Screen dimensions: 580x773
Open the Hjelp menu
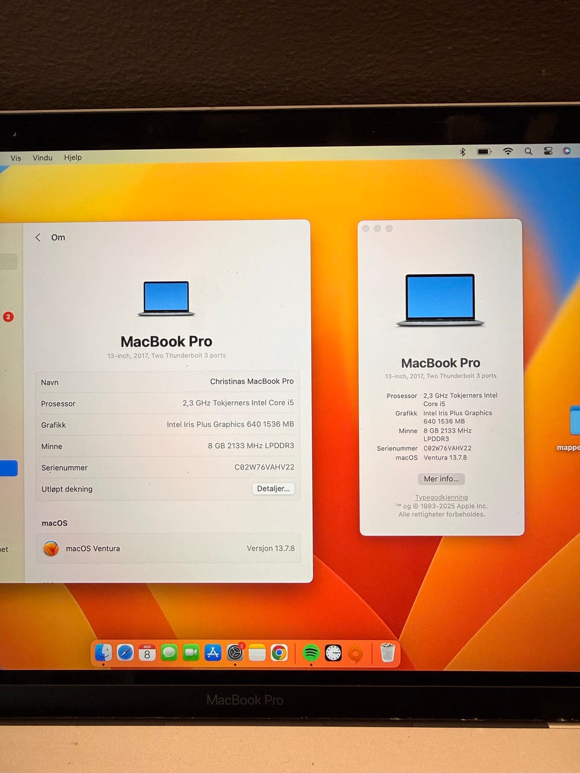(72, 157)
